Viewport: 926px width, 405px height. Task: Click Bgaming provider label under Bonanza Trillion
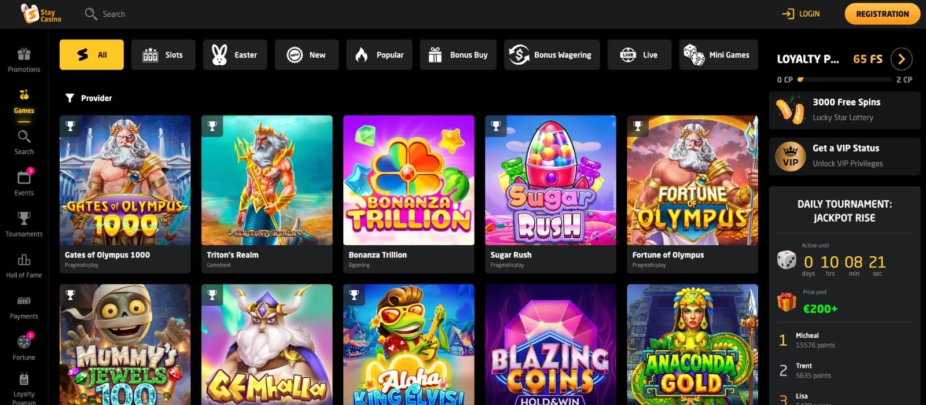(x=359, y=265)
